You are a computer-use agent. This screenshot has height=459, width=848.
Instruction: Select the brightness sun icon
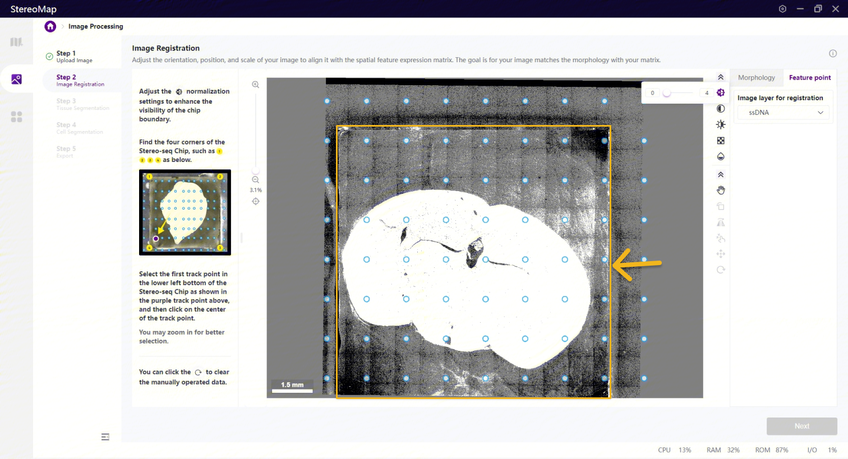pos(721,124)
